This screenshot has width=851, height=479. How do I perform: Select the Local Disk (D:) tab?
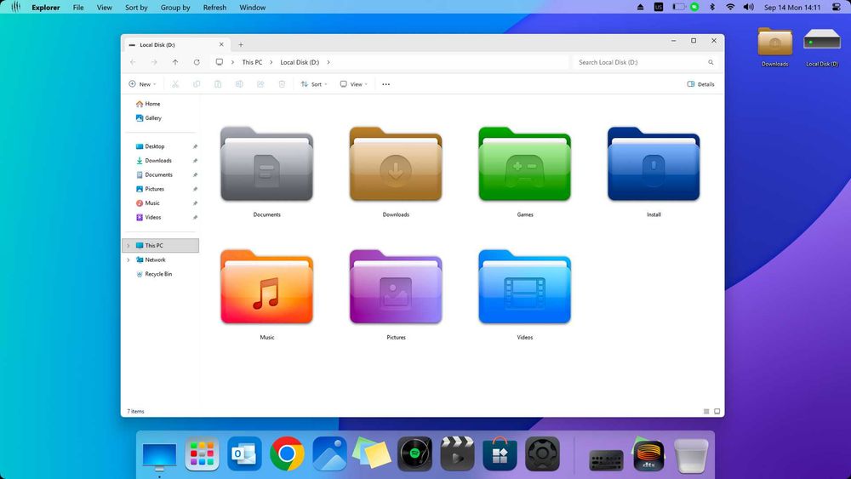tap(177, 45)
